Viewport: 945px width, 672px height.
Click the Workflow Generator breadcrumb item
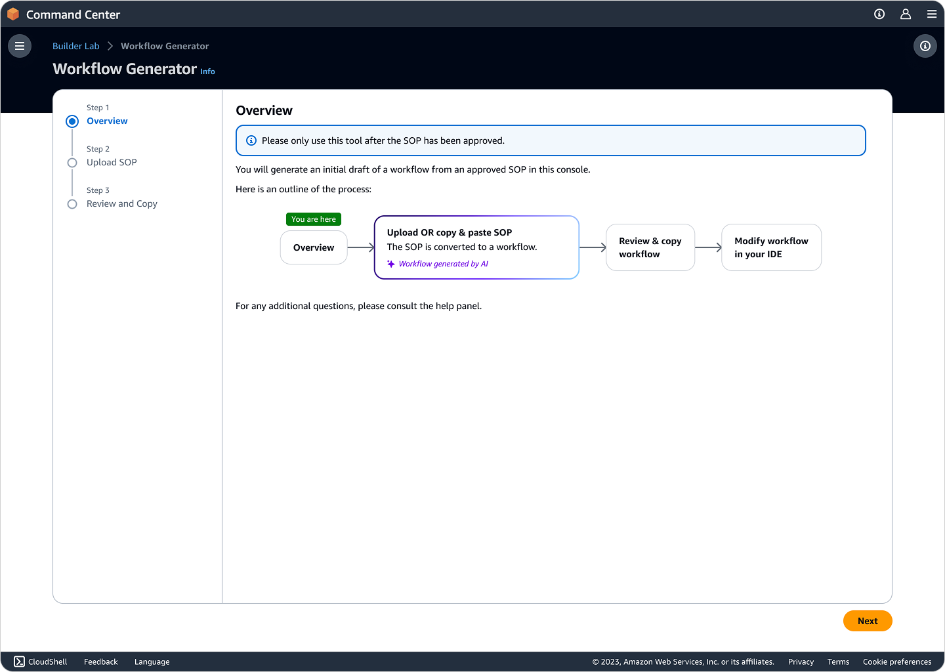[165, 46]
